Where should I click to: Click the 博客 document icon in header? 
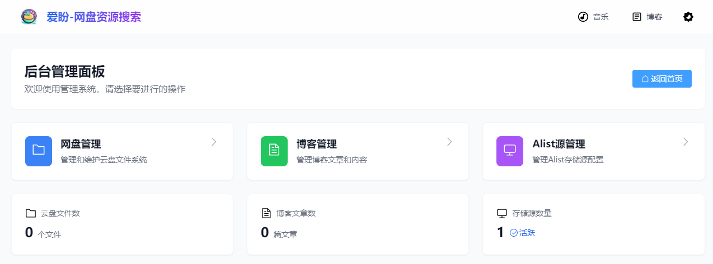click(x=637, y=17)
